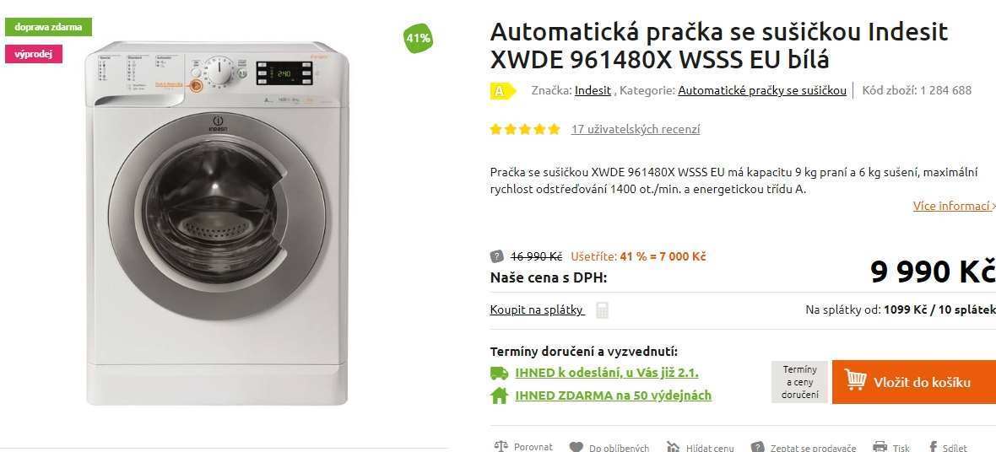This screenshot has width=996, height=452.
Task: Click the Facebook Sdílet share icon
Action: 933,447
